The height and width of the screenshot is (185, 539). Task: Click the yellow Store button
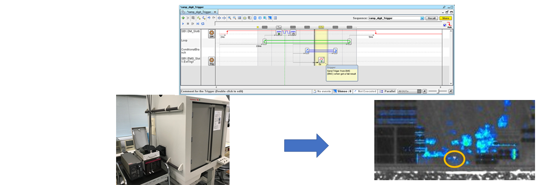point(445,18)
